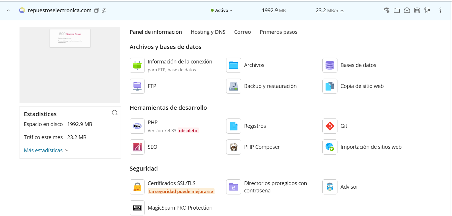Open Importación de sitios web icon
The image size is (452, 216).
pos(330,147)
